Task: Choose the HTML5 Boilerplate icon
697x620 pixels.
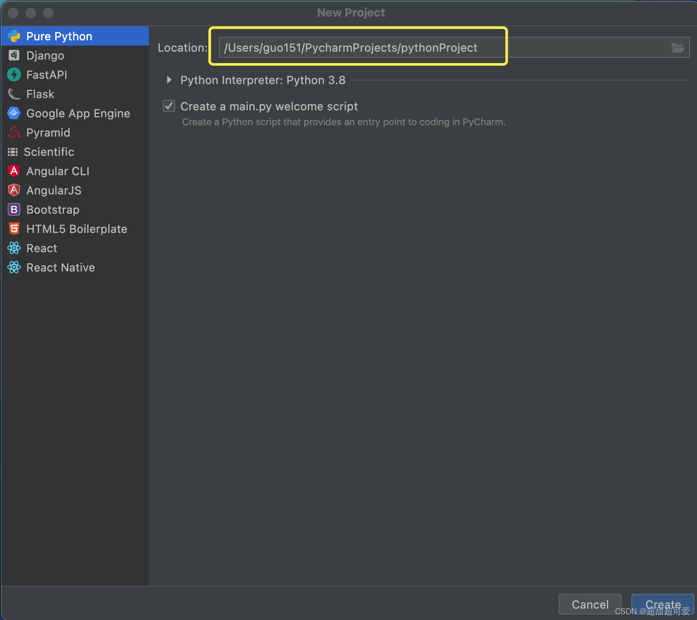Action: pos(14,229)
